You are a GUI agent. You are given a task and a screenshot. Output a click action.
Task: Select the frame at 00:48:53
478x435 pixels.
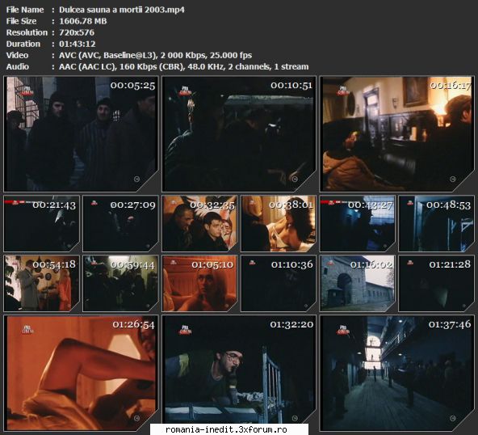437,223
